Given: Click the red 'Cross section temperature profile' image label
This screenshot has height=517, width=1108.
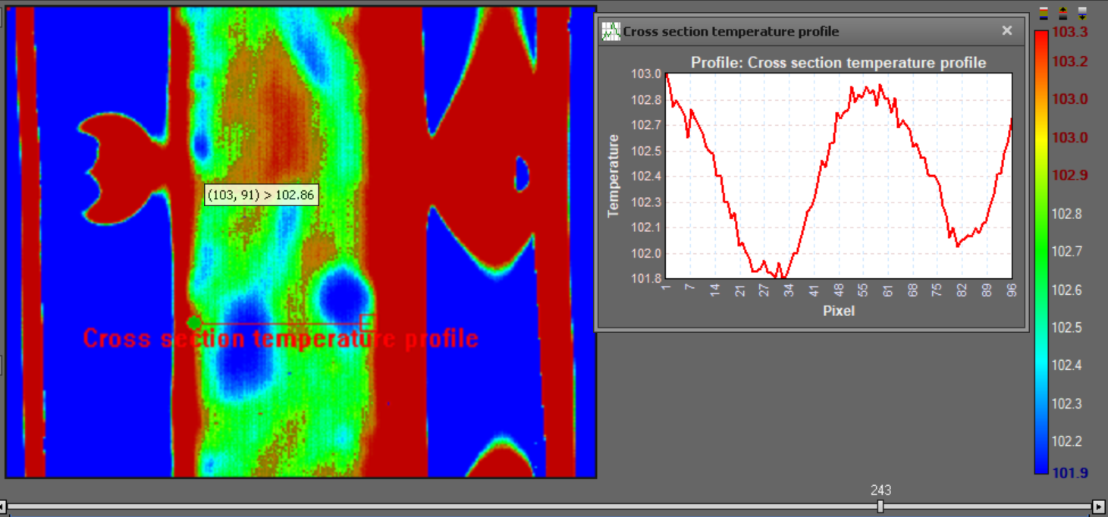Looking at the screenshot, I should 281,339.
